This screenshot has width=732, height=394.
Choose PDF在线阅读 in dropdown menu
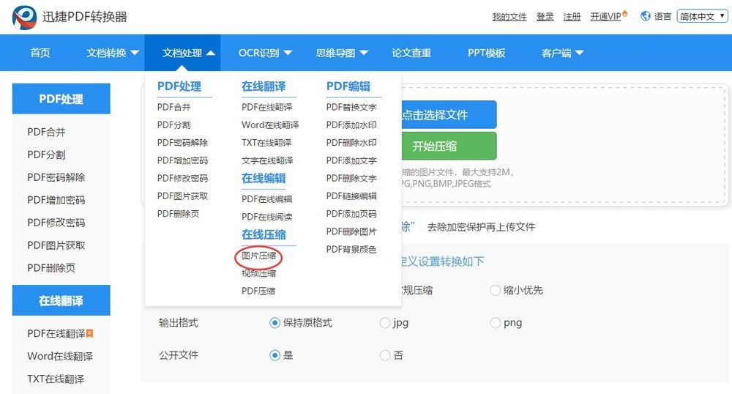266,217
